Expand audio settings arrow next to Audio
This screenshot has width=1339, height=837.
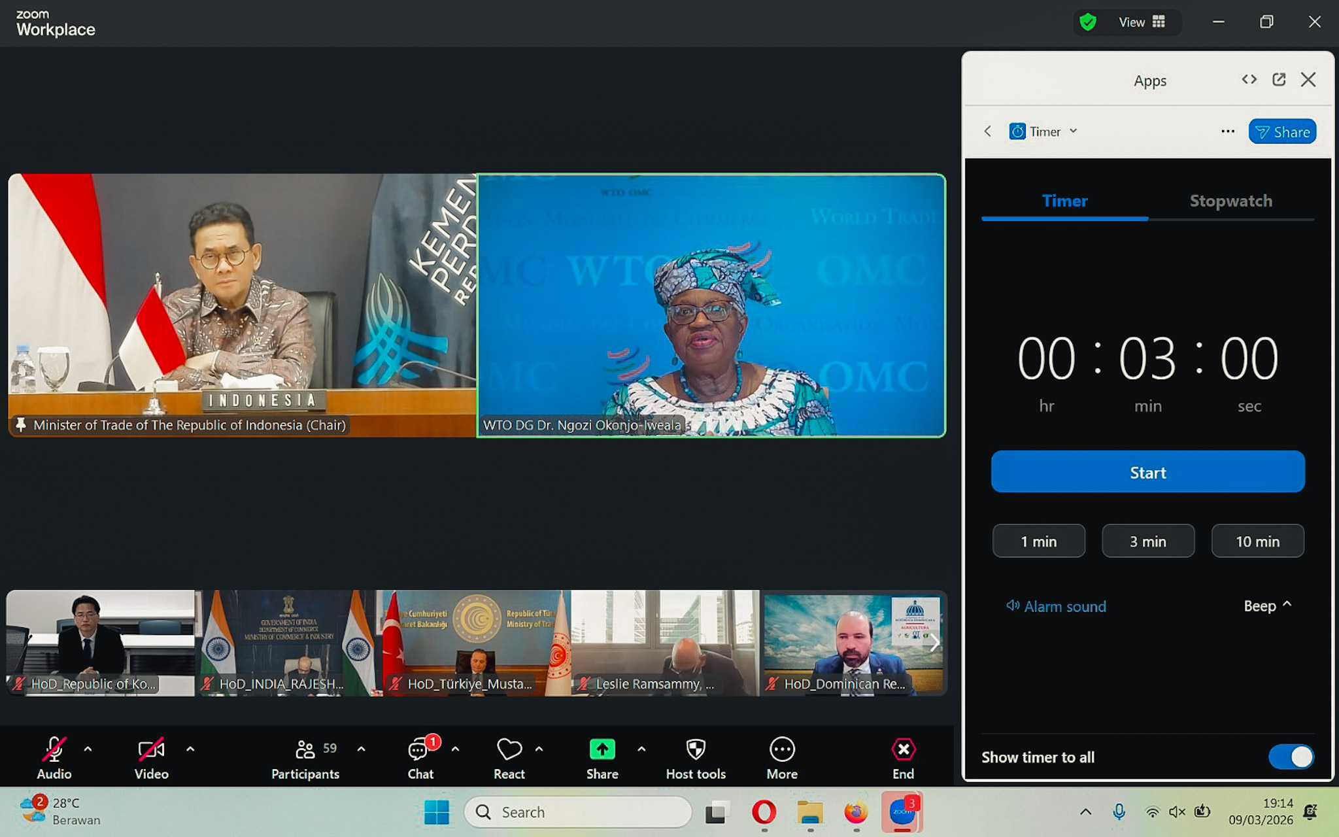tap(88, 749)
